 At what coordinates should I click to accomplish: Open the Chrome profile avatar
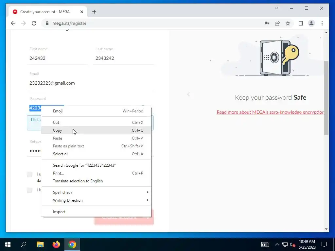(x=311, y=23)
